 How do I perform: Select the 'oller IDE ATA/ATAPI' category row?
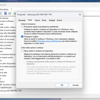pos(8,33)
